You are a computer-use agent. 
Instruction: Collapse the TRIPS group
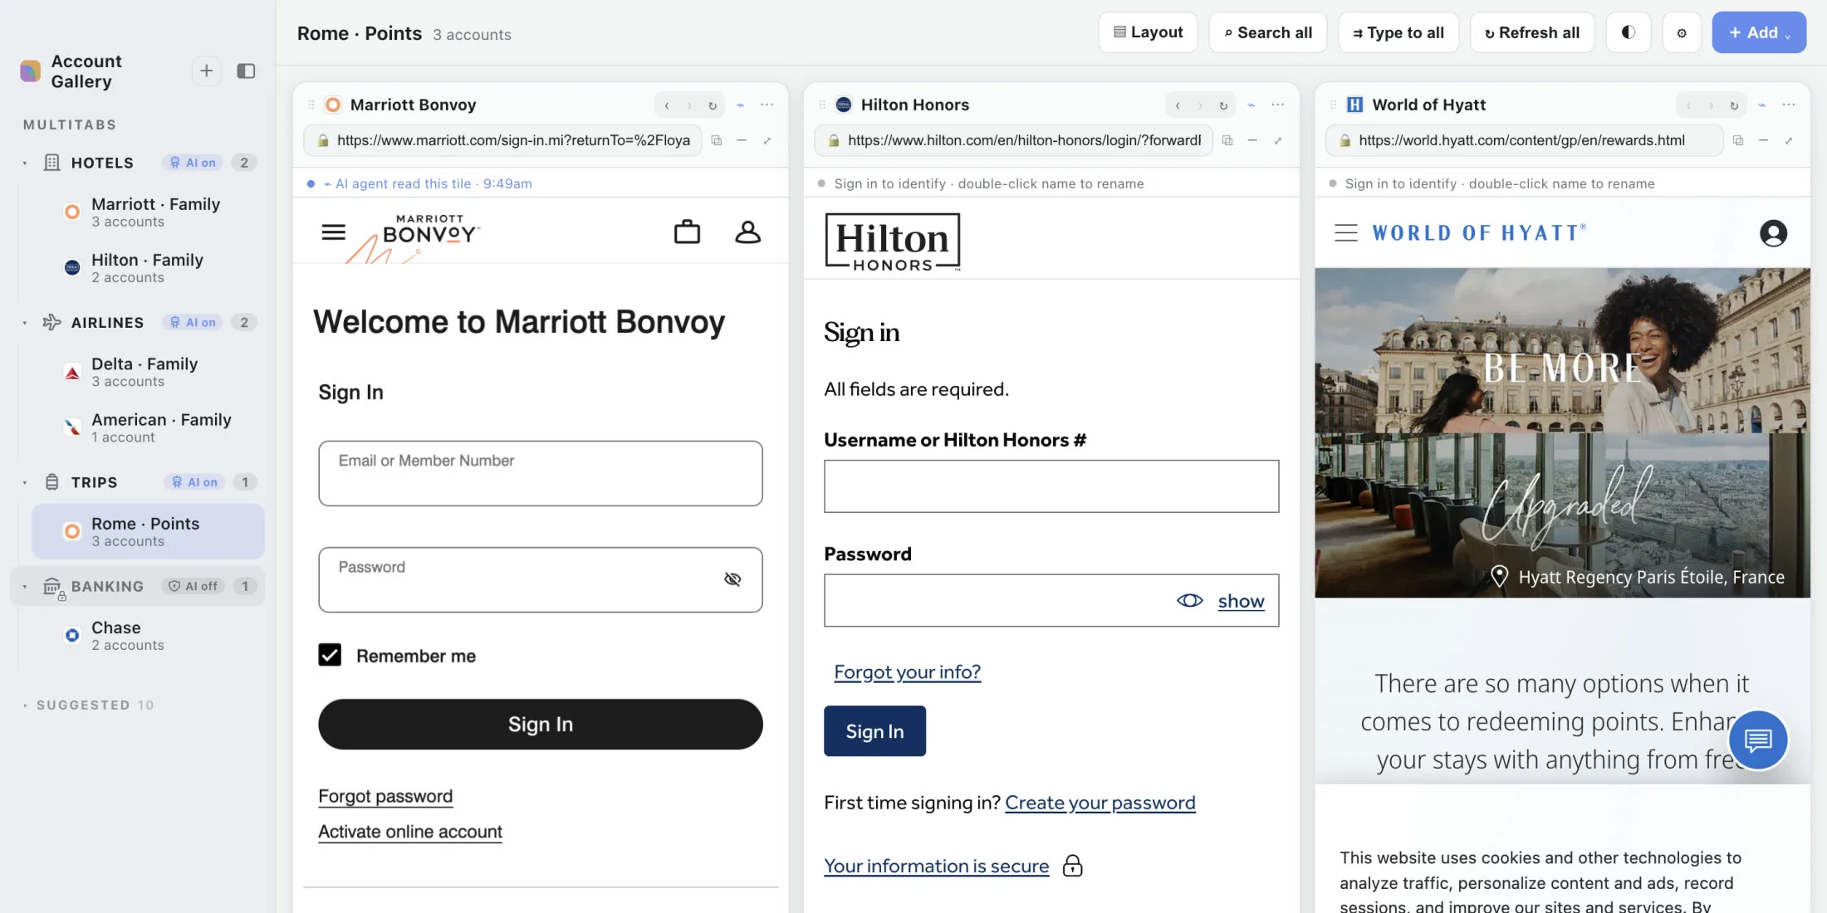coord(25,483)
